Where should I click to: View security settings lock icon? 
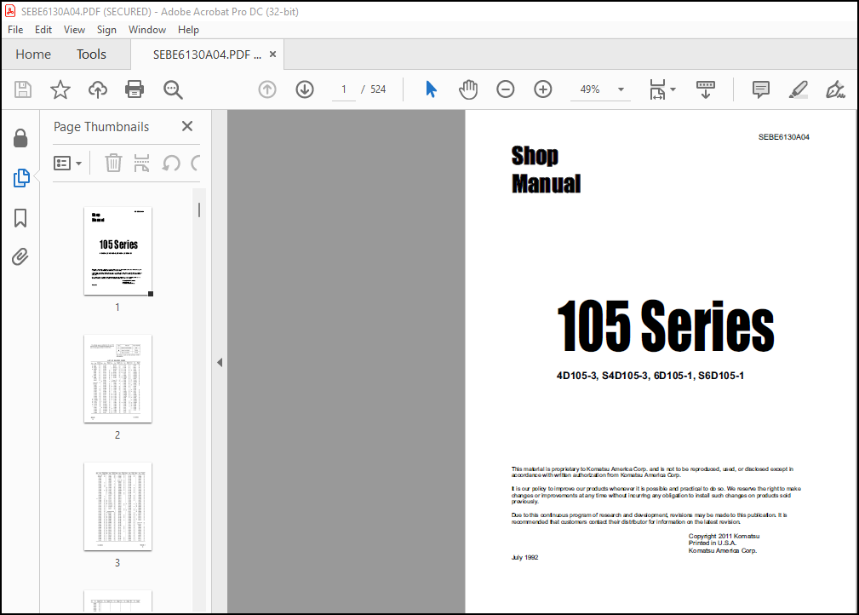point(20,138)
